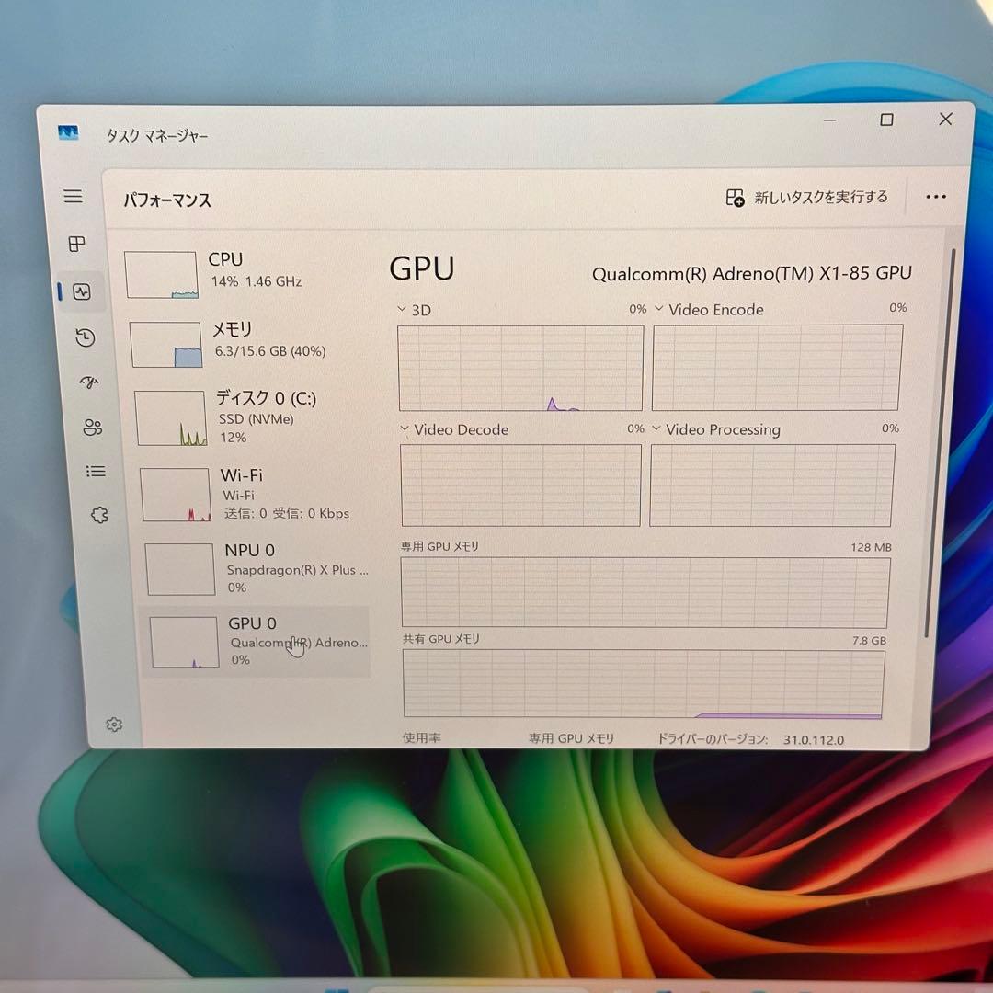Open the Services puzzle icon page
The width and height of the screenshot is (993, 993).
(99, 515)
